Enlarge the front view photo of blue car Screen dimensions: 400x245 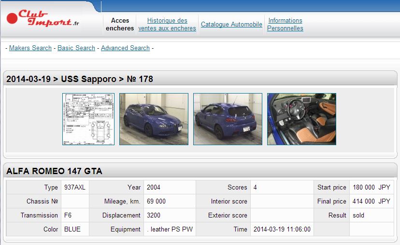[154, 119]
